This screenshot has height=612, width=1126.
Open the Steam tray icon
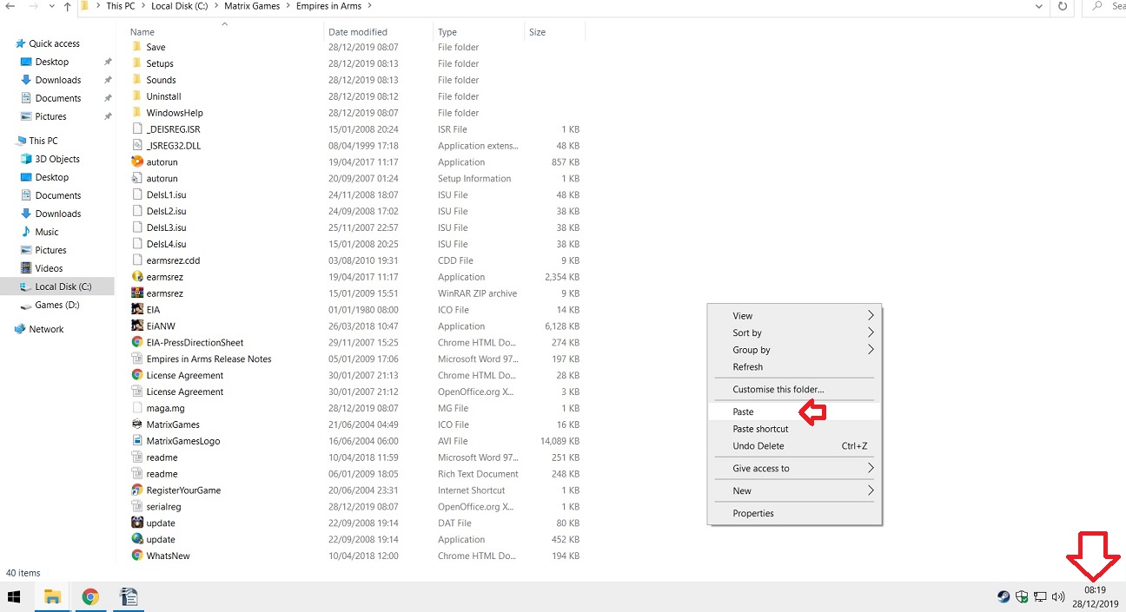[1003, 596]
